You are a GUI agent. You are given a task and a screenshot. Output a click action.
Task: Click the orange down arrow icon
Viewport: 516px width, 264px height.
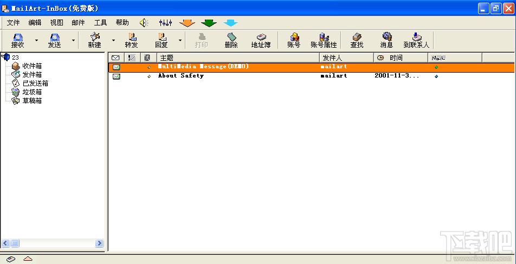[x=187, y=23]
